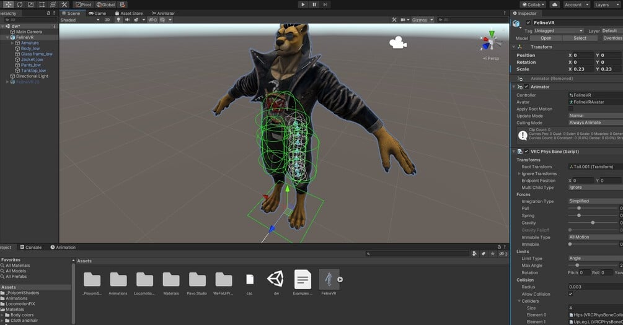Select the Rect transform tool
Screen dimensions: 623x325
[x=42, y=5]
